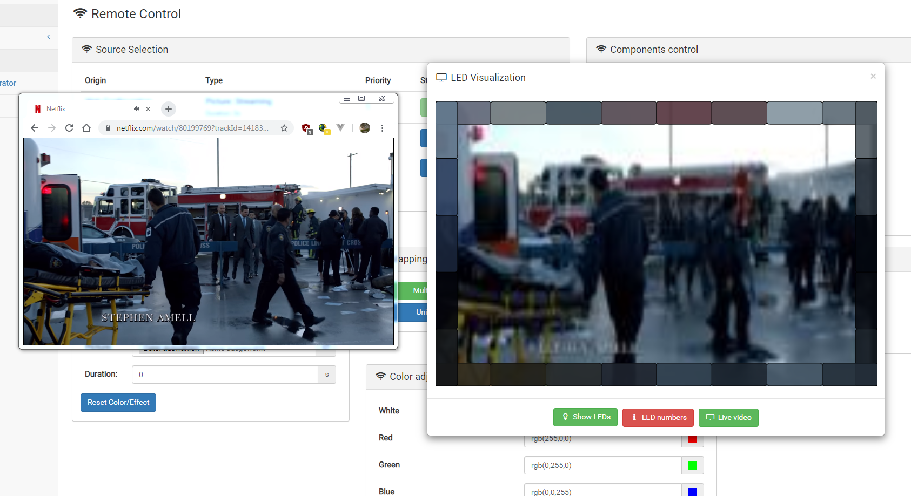Enable Live video in LED Visualization
911x496 pixels.
click(728, 418)
